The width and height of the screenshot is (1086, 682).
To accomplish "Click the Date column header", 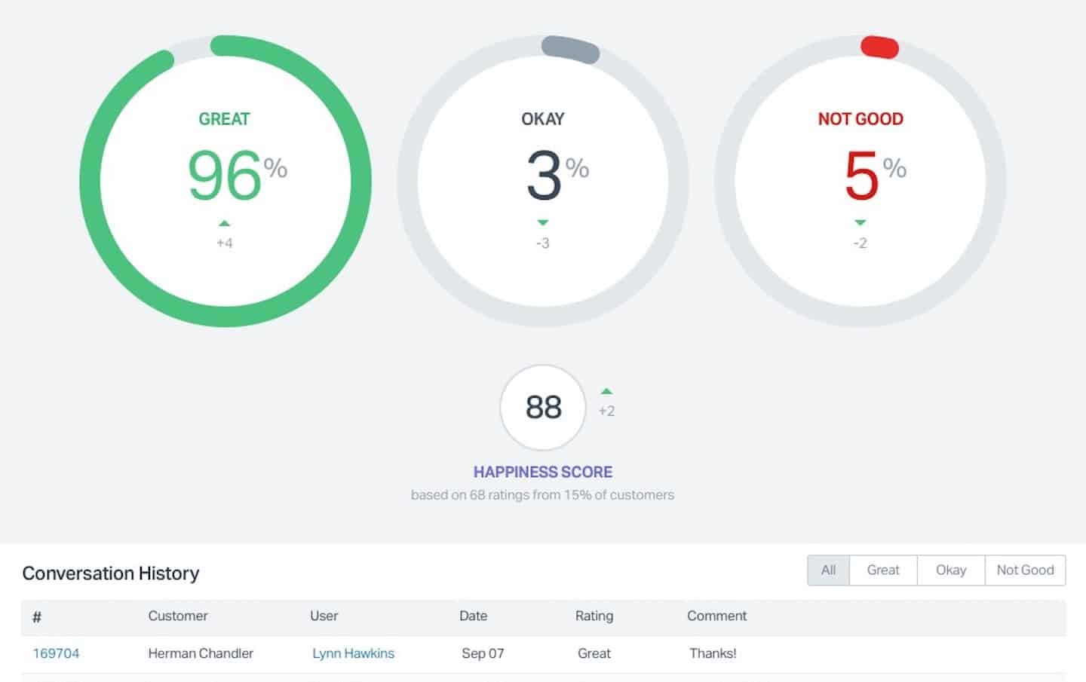I will (473, 616).
